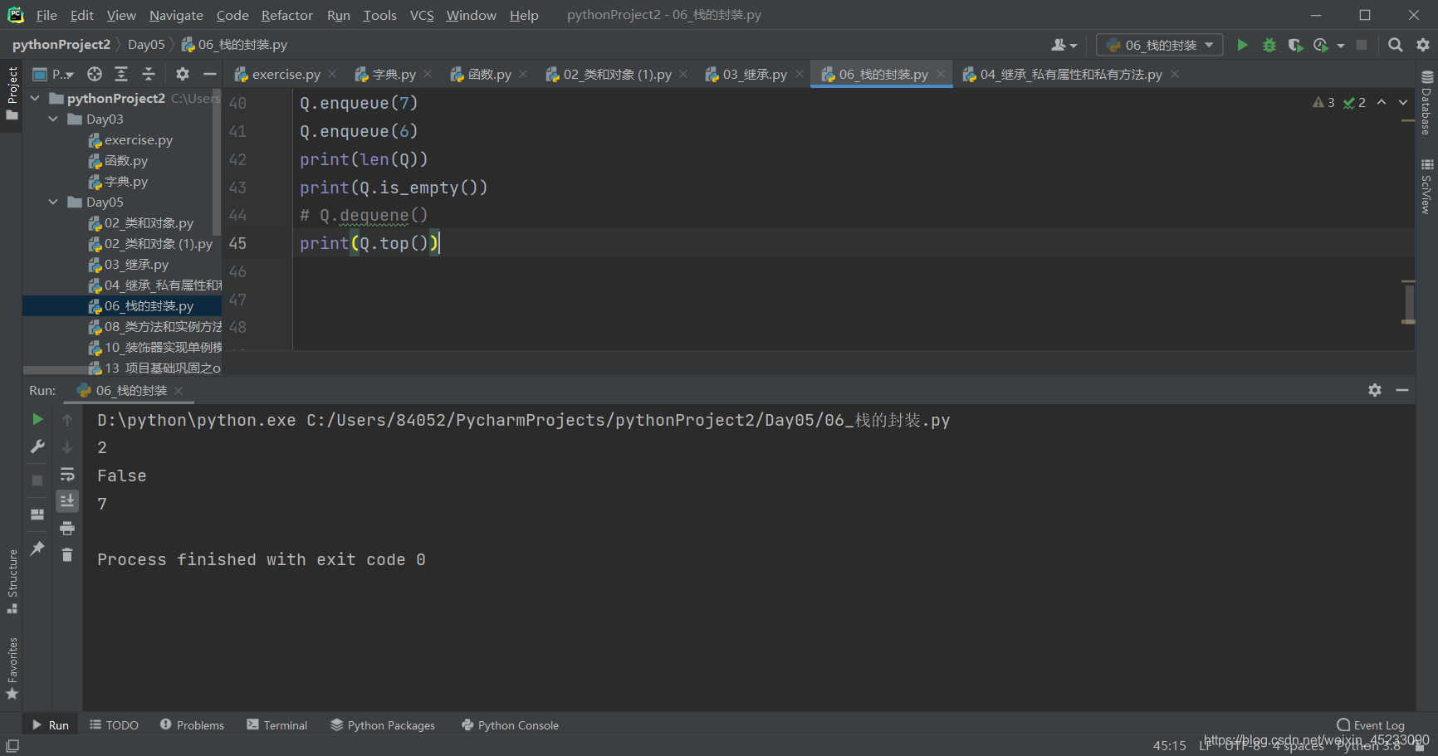Collapse the Day05 folder
Screen dimensions: 1438x756
coord(53,202)
